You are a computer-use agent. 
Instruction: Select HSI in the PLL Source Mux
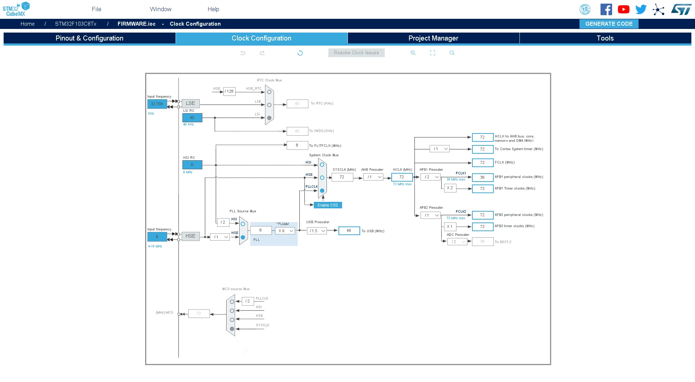click(243, 224)
